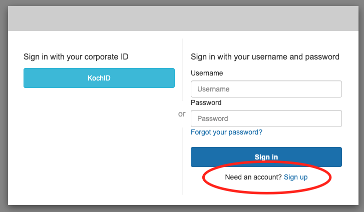
Task: Click the KochID corporate sign-in button
Action: [99, 78]
